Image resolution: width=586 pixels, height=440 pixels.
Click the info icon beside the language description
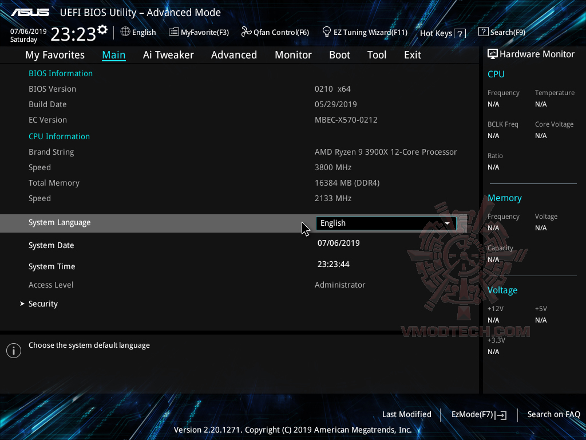tap(13, 350)
